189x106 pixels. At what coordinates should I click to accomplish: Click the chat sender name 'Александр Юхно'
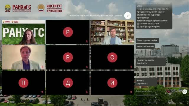[144, 91]
